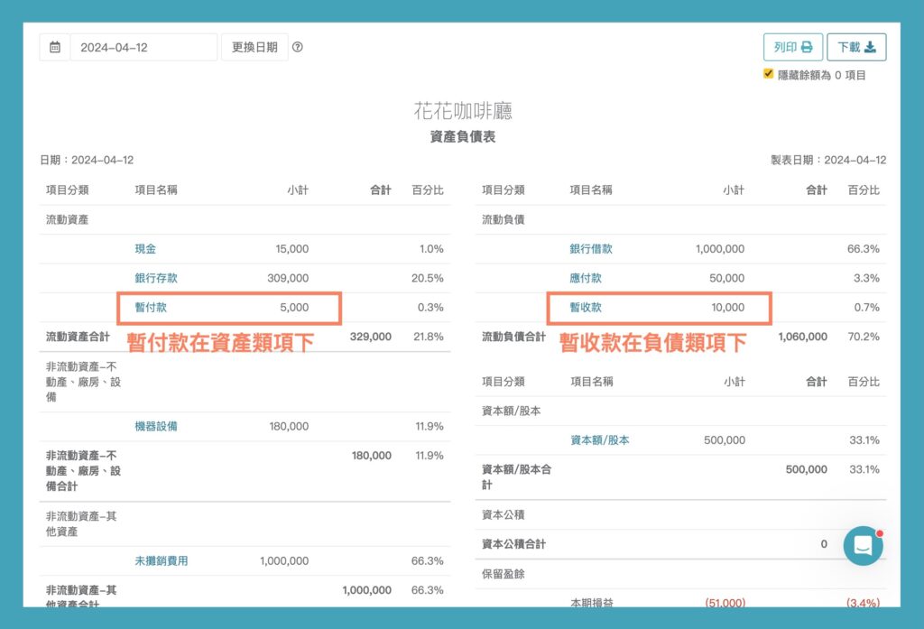Click the 1,060,000 current liabilities total

[802, 337]
